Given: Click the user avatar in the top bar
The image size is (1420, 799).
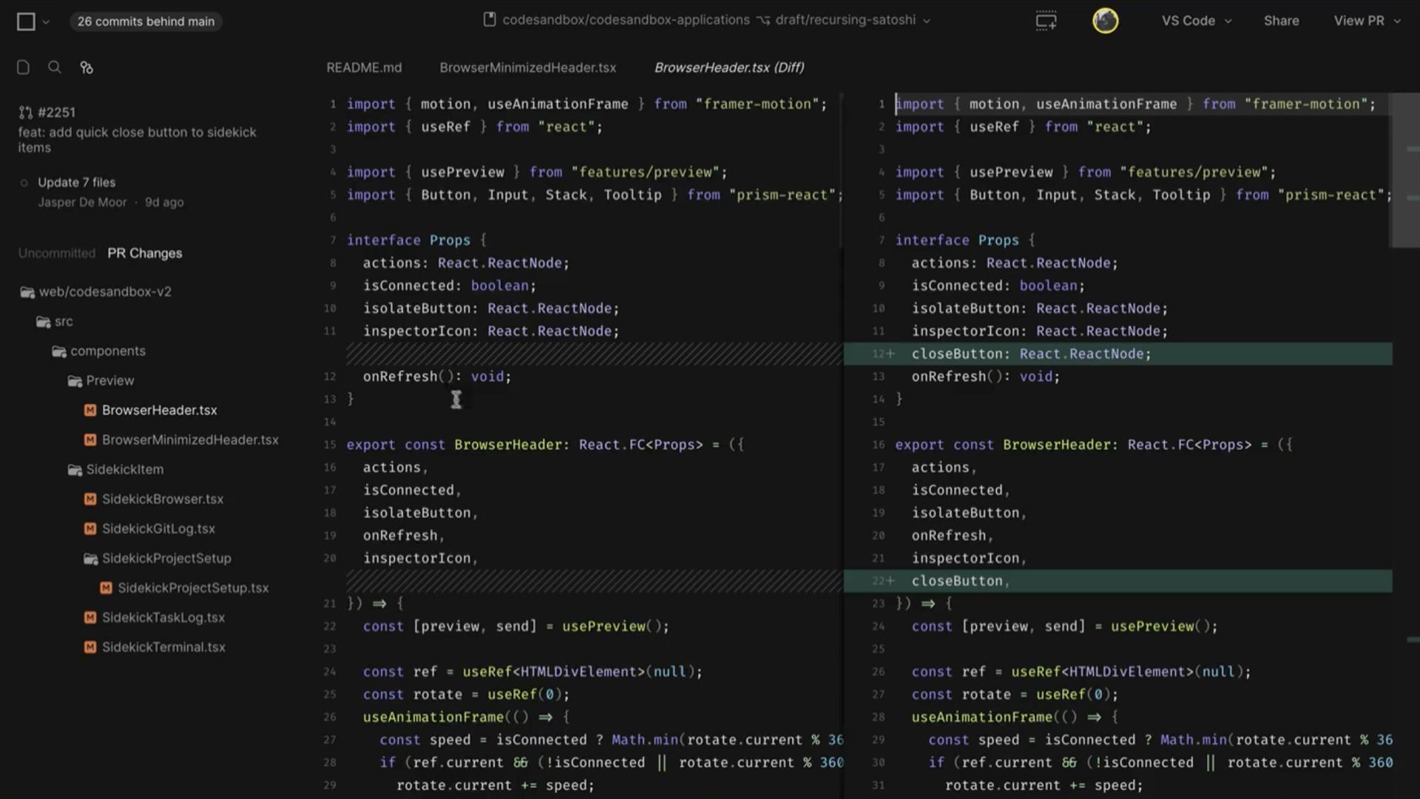Looking at the screenshot, I should pyautogui.click(x=1105, y=20).
